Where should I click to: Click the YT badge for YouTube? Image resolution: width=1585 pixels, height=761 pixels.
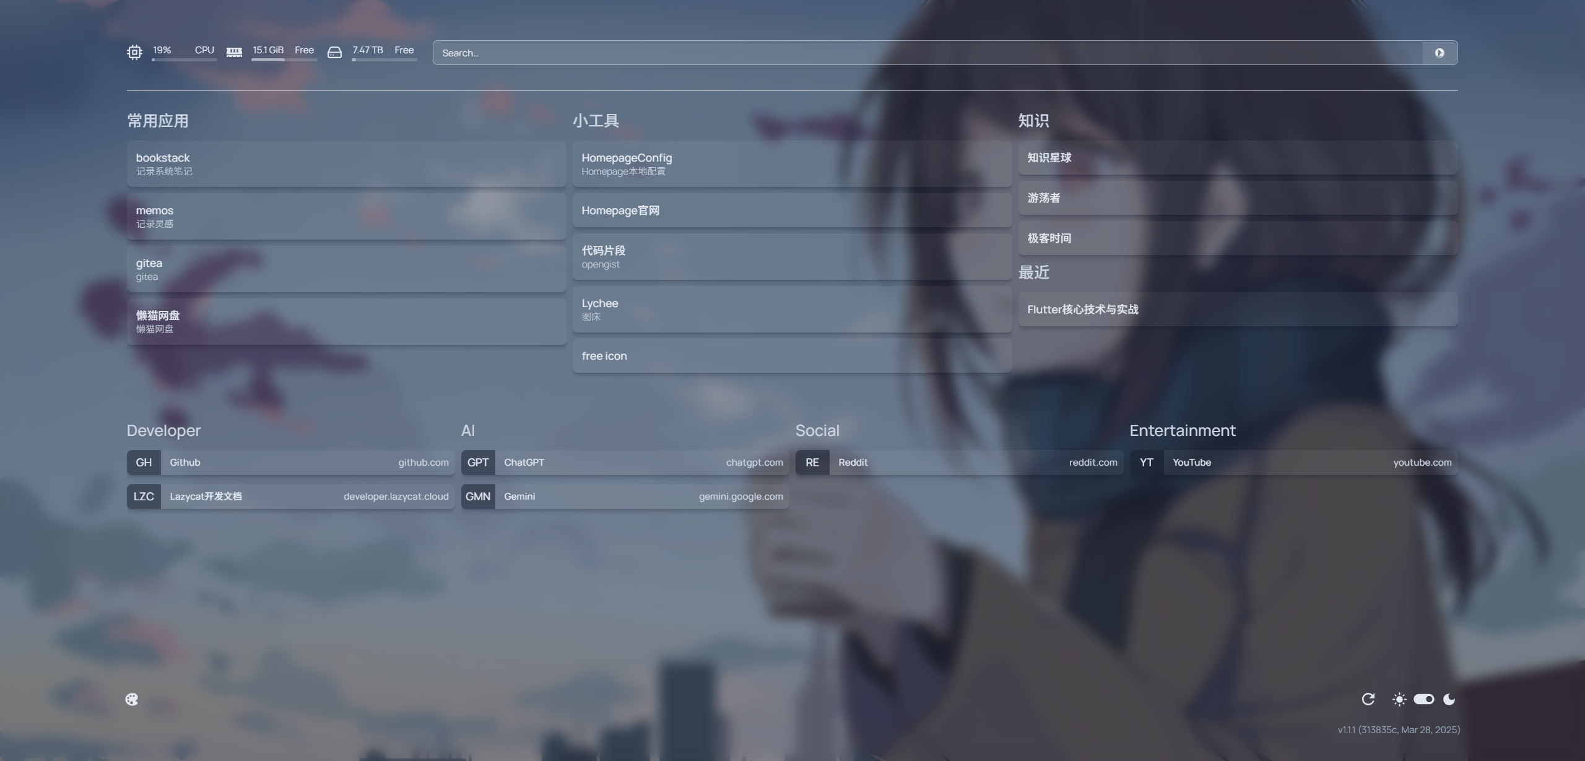pos(1147,463)
